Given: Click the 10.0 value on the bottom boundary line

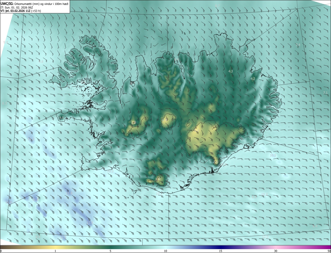Looking at the screenshot, I should 265,237.
